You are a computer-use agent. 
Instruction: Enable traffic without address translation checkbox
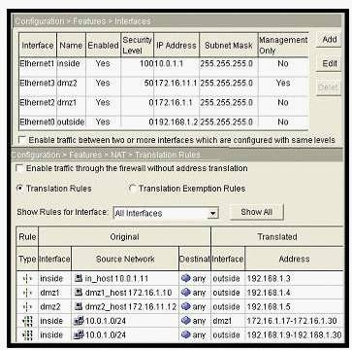(x=19, y=168)
